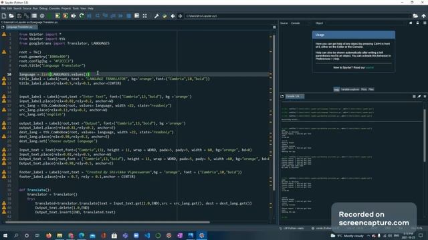Save all files toolbar icon
The height and width of the screenshot is (240, 428).
[27, 16]
